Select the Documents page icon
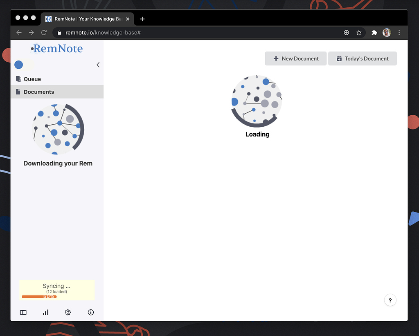419x336 pixels. 18,92
